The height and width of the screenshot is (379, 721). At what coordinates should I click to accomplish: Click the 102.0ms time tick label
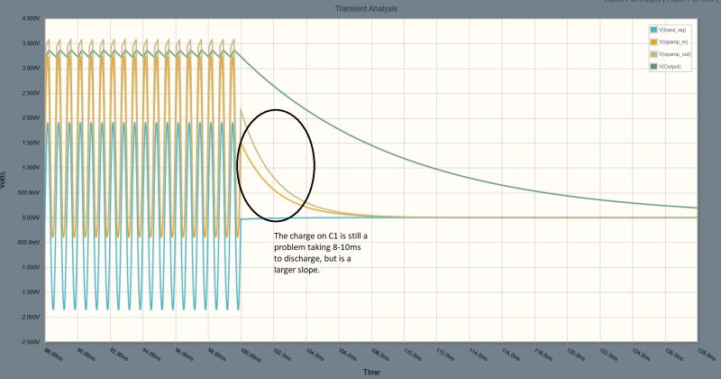pos(282,354)
